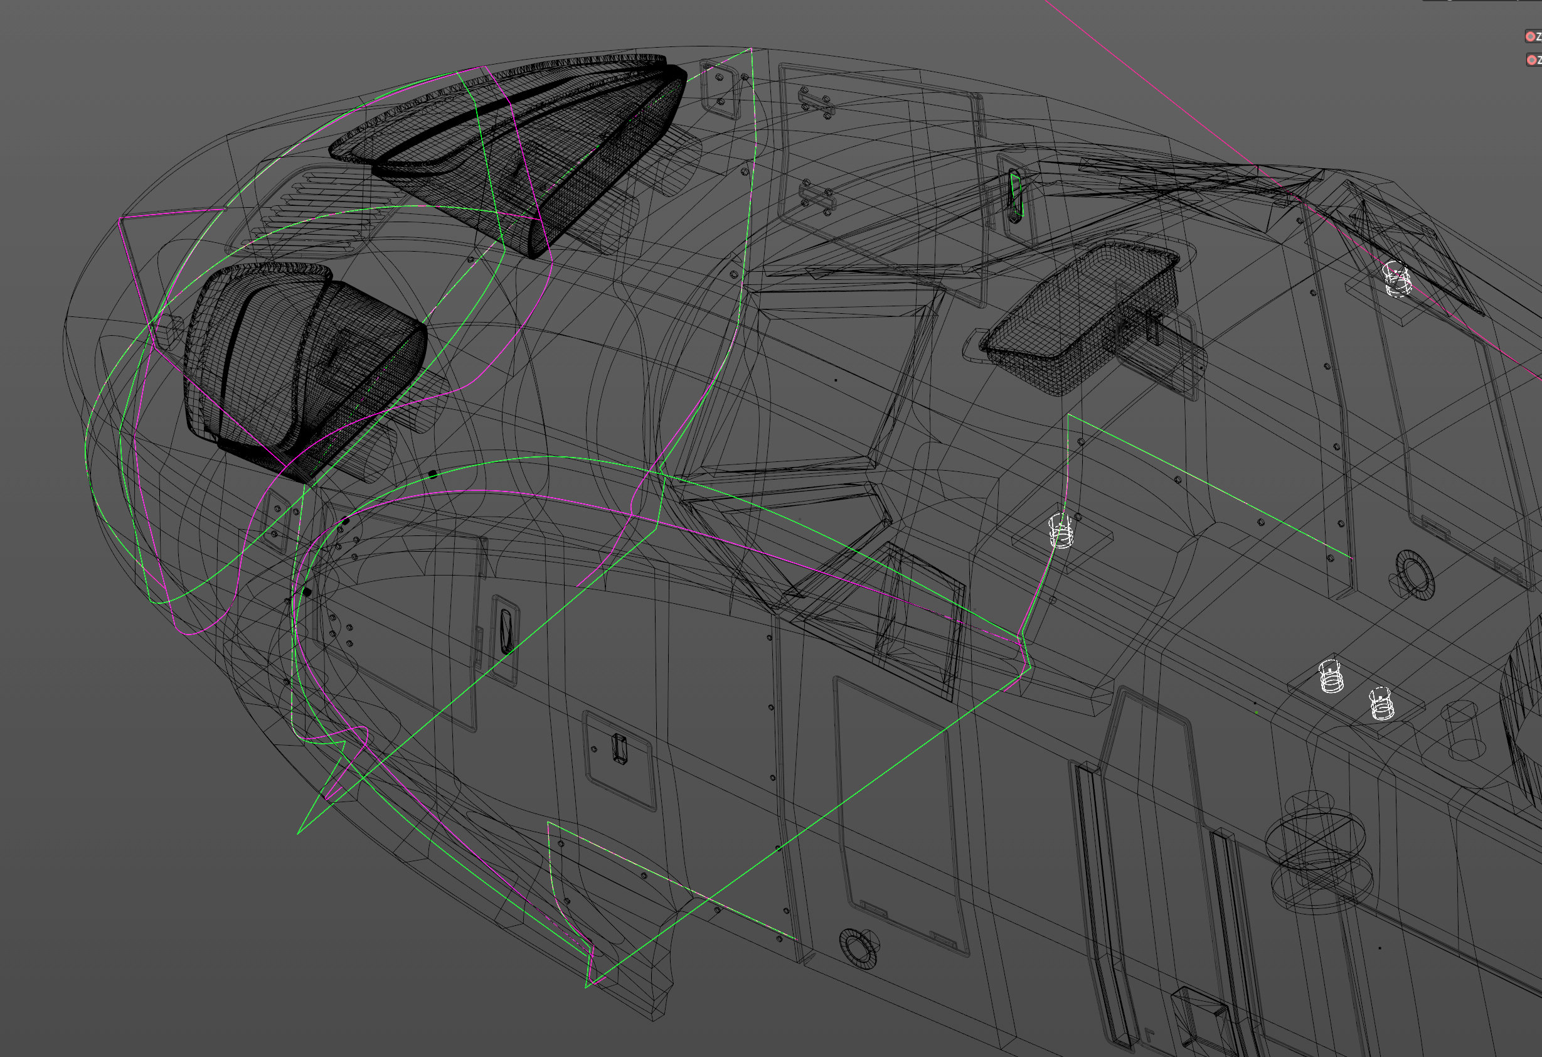Screen dimensions: 1542x1057
Task: Select the left locator of the lower-right white pair
Action: [1331, 677]
